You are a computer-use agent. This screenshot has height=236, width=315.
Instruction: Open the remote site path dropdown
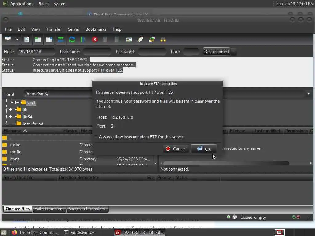[308, 94]
